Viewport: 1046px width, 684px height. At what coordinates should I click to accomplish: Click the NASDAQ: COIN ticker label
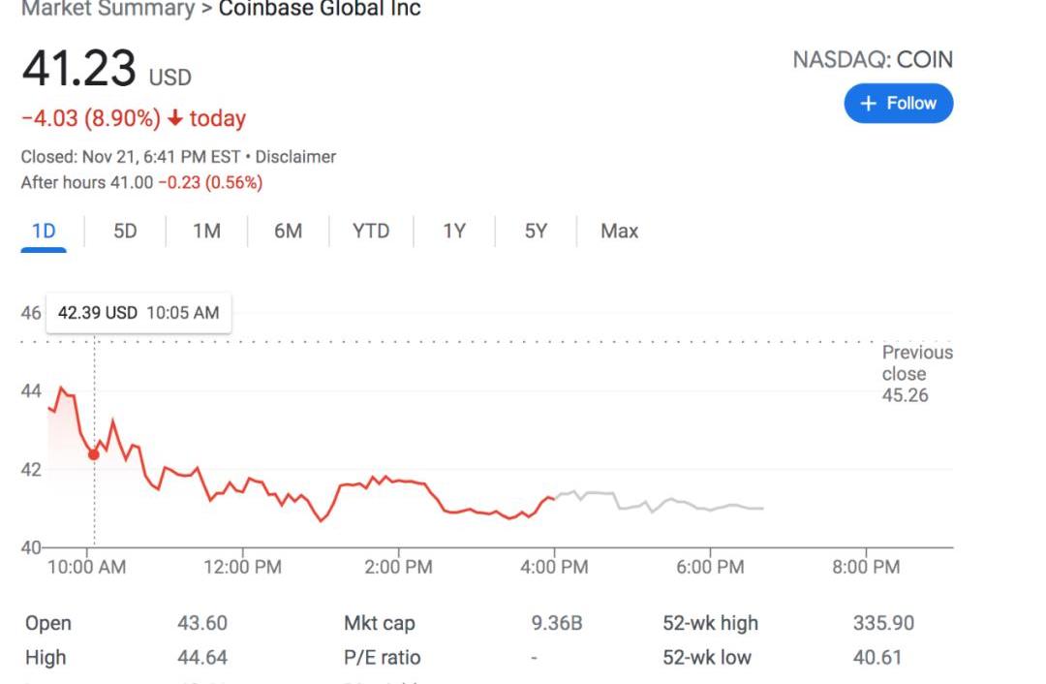point(872,60)
